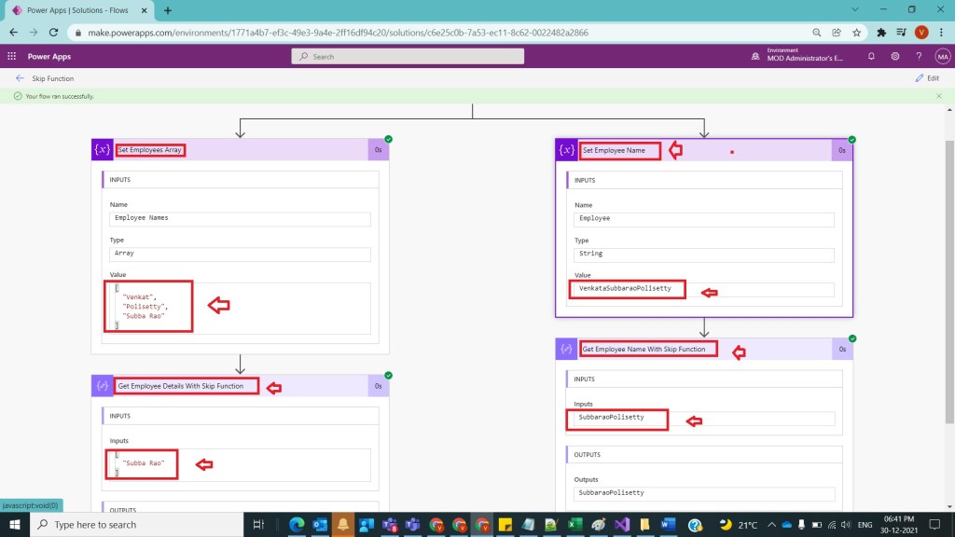Open Power Apps settings gear
Screen dimensions: 955x537
(x=894, y=56)
